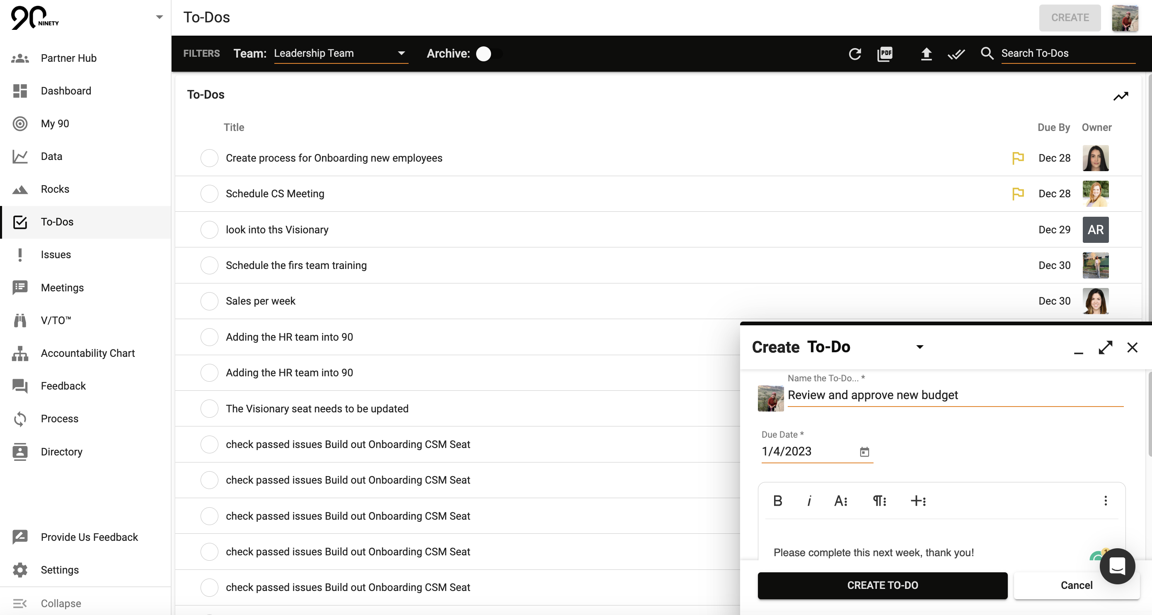Toggle italic formatting in editor

pos(809,501)
